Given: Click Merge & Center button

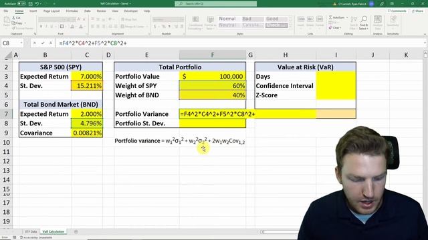Looking at the screenshot, I should pos(132,27).
